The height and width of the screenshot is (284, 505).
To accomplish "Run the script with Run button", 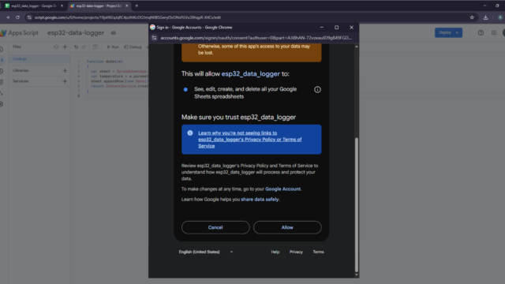I will (113, 47).
